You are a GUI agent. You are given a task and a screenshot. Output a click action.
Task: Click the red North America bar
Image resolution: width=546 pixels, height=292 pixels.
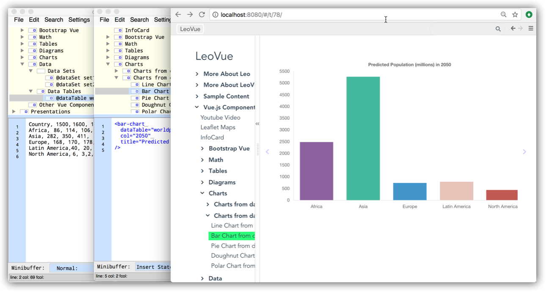[502, 195]
